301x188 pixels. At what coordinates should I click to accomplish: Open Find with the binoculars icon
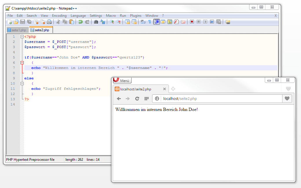coord(96,22)
